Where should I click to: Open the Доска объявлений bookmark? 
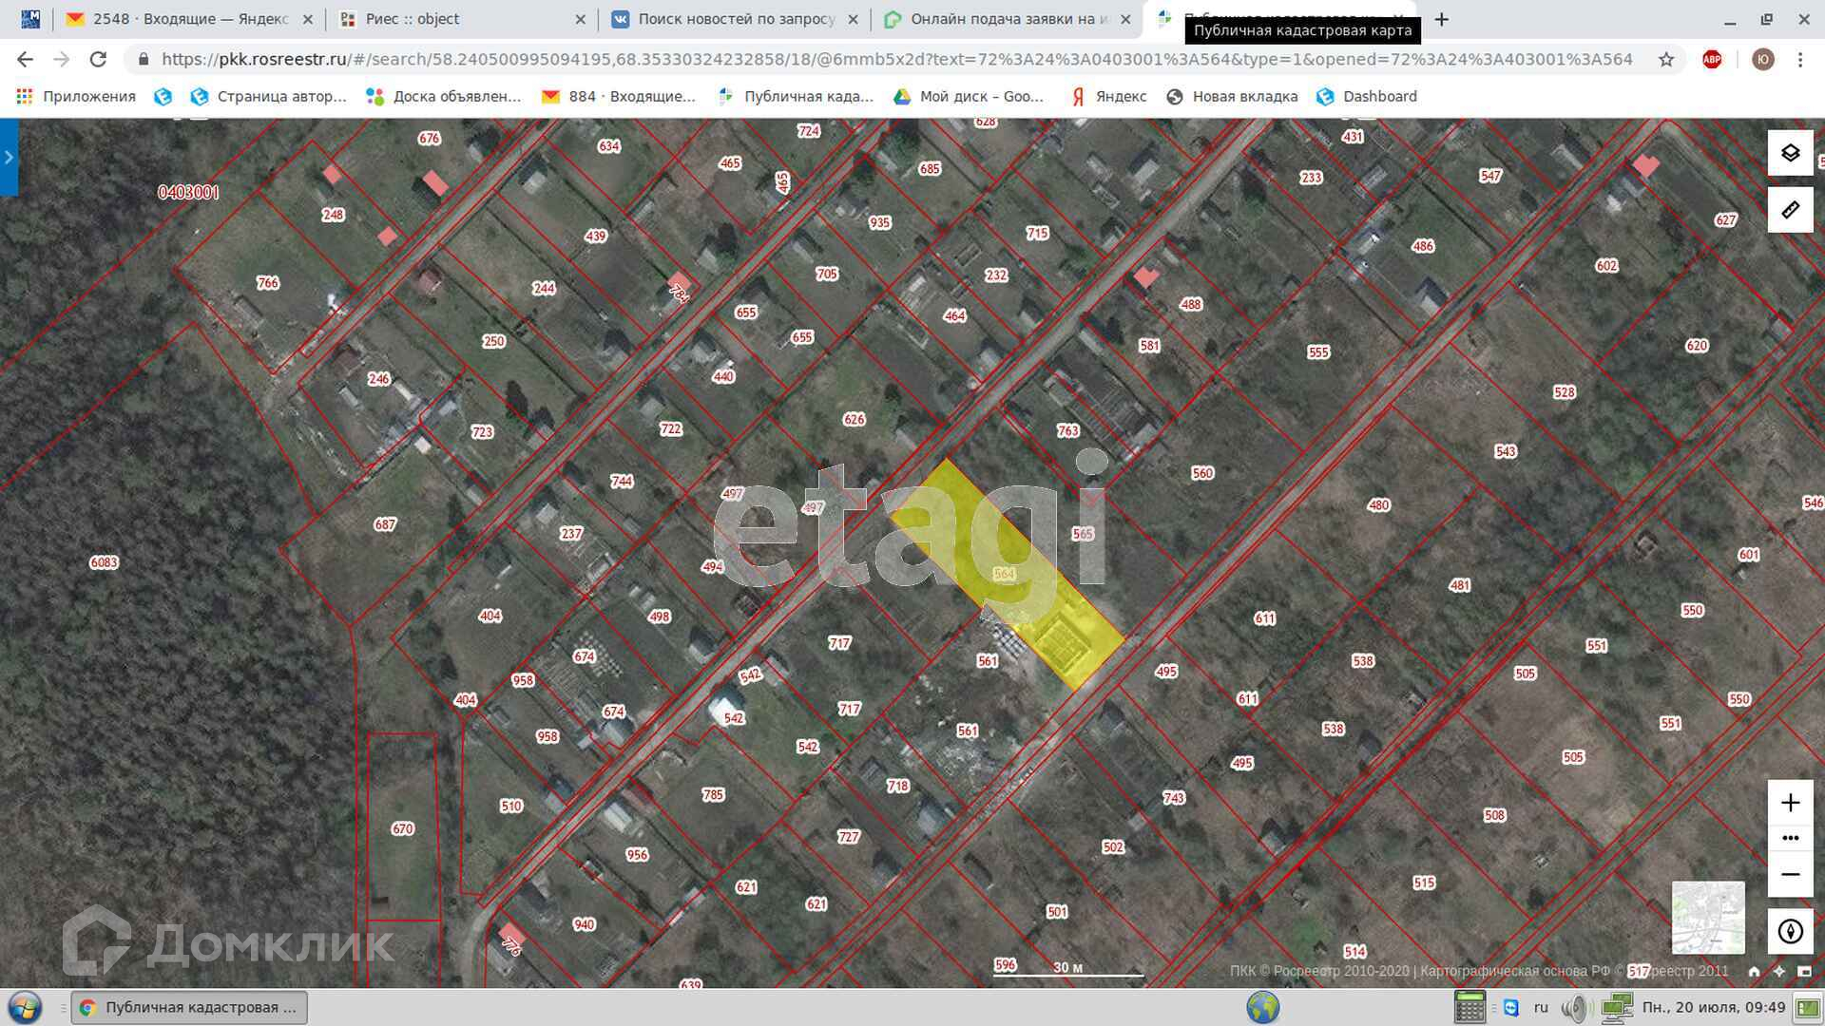click(x=445, y=96)
